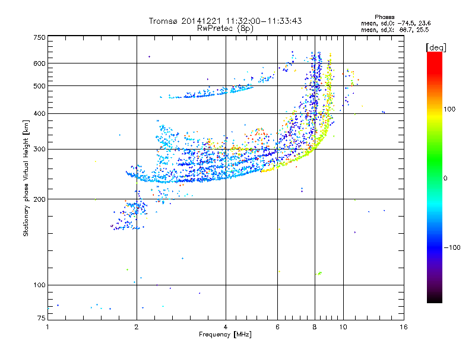Image resolution: width=475 pixels, height=356 pixels.
Task: Click the y-axis tick label '100'
Action: (x=39, y=285)
